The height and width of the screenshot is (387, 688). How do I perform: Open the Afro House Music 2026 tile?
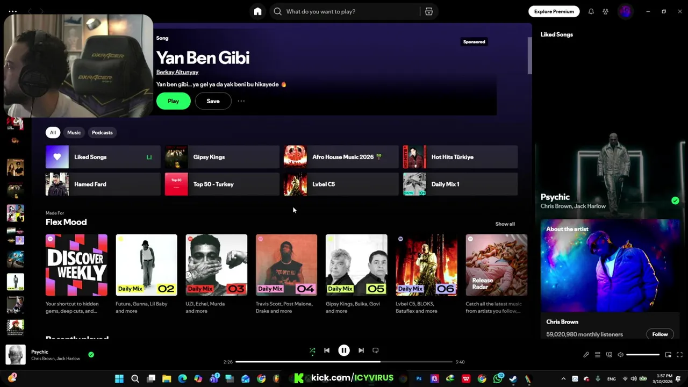341,157
